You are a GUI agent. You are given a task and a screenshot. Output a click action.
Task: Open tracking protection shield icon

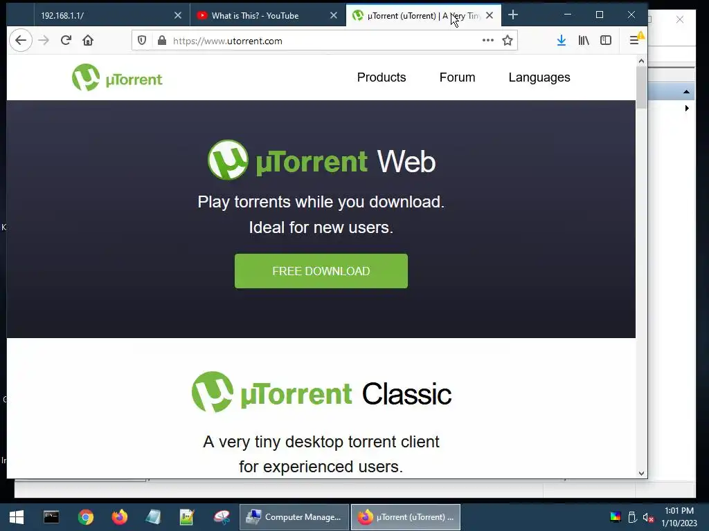coord(142,41)
